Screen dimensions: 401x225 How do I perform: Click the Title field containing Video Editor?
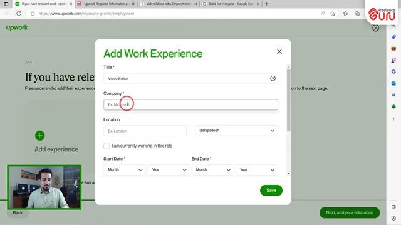[190, 78]
